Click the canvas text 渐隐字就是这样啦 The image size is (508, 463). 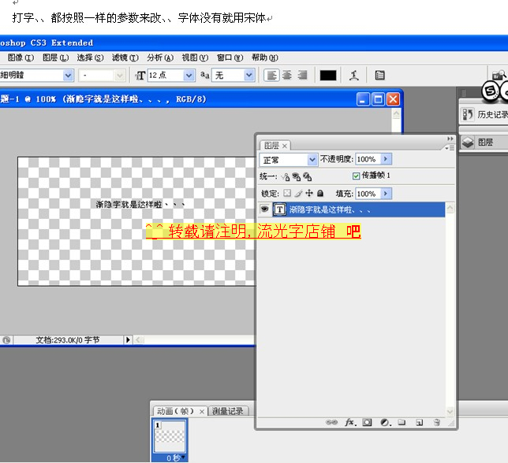pyautogui.click(x=140, y=205)
